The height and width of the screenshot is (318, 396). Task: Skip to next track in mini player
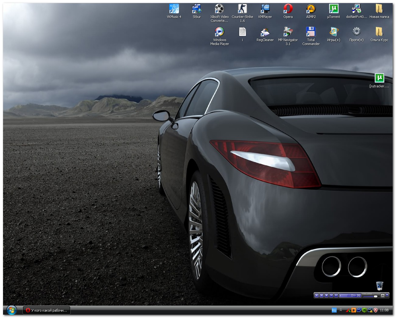tap(336, 295)
